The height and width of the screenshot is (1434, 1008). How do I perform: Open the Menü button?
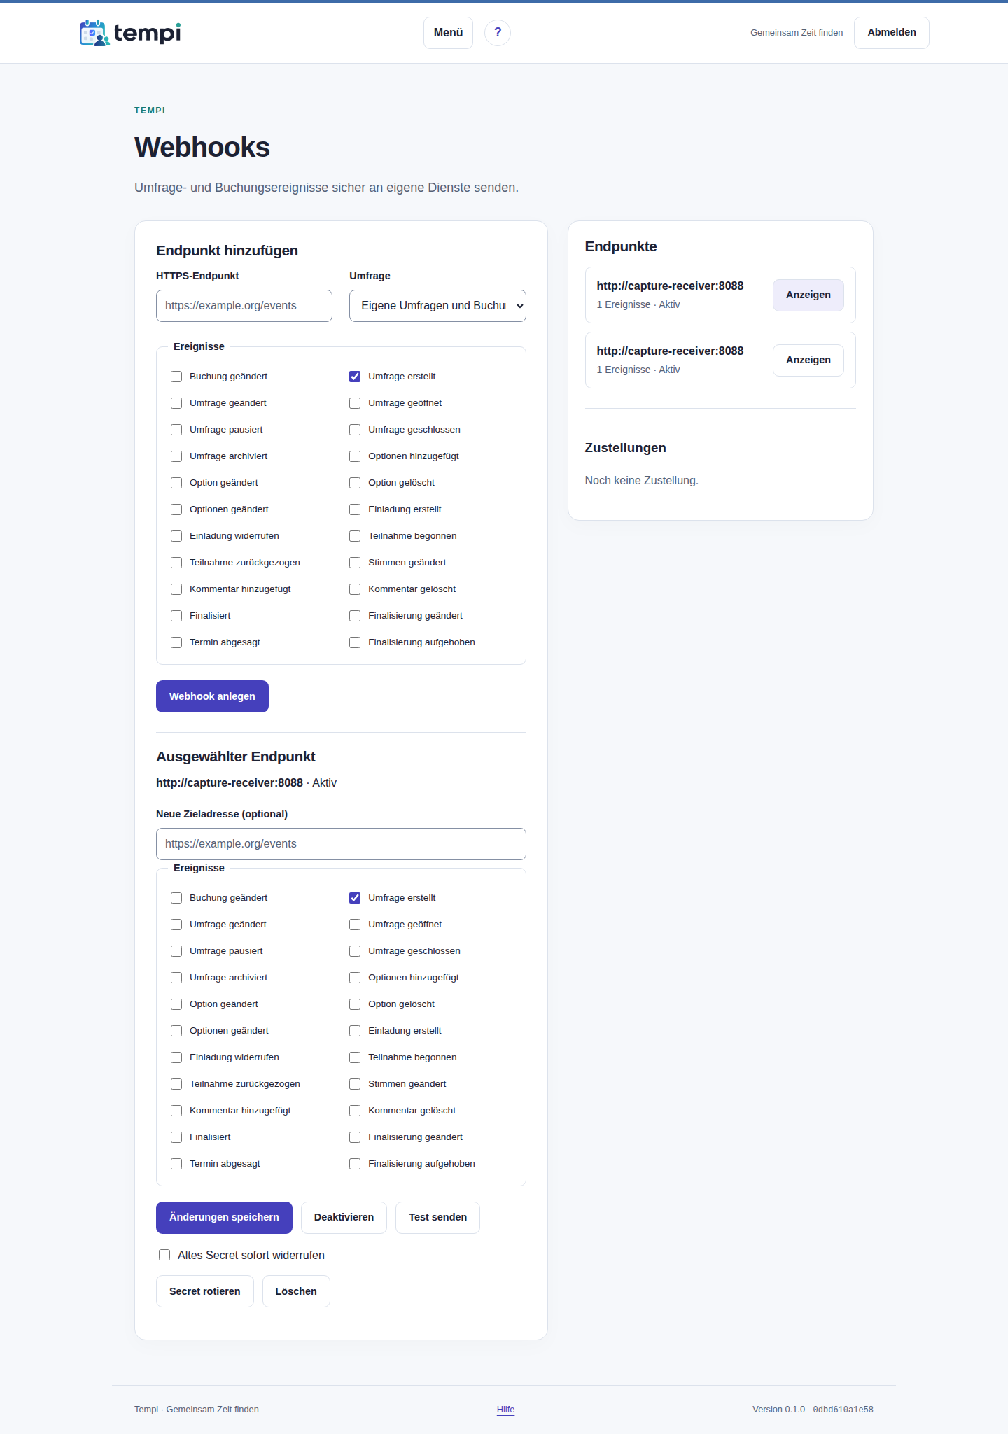tap(448, 33)
